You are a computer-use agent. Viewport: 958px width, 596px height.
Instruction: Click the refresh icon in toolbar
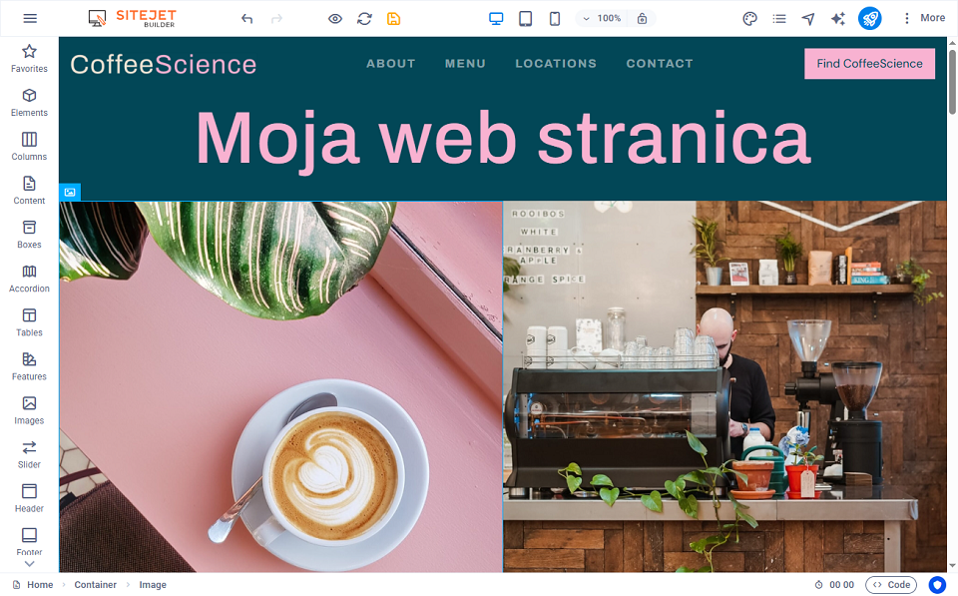point(364,18)
